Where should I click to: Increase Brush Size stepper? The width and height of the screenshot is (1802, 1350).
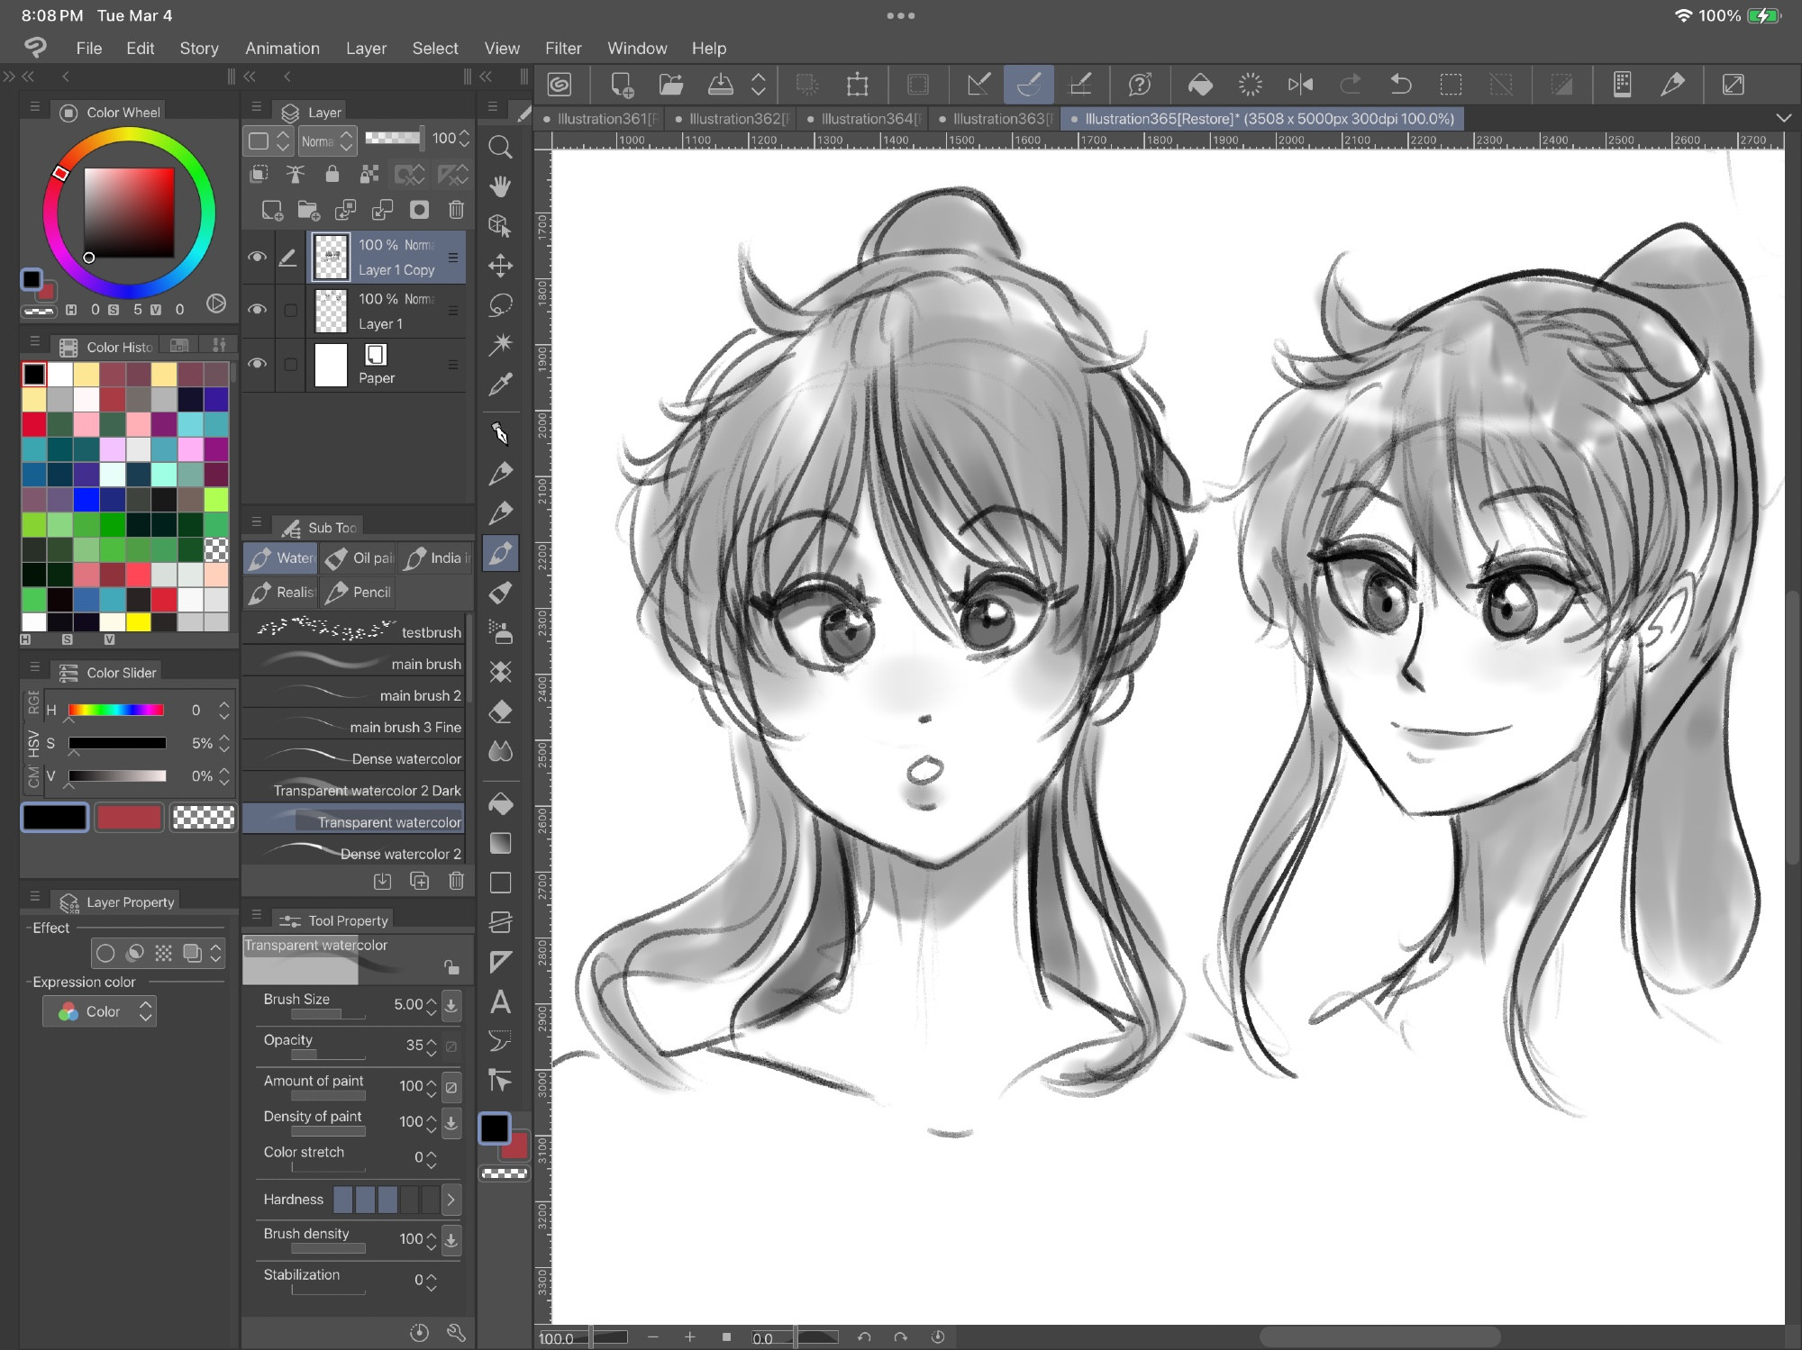tap(432, 1000)
